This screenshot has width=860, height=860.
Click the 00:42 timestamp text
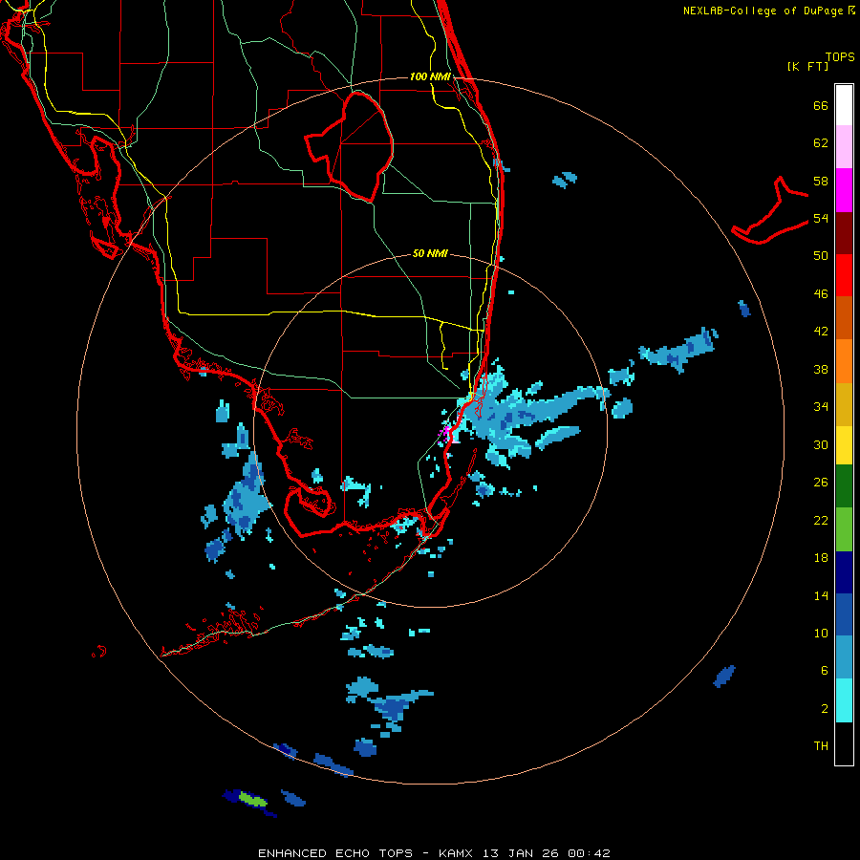point(589,853)
